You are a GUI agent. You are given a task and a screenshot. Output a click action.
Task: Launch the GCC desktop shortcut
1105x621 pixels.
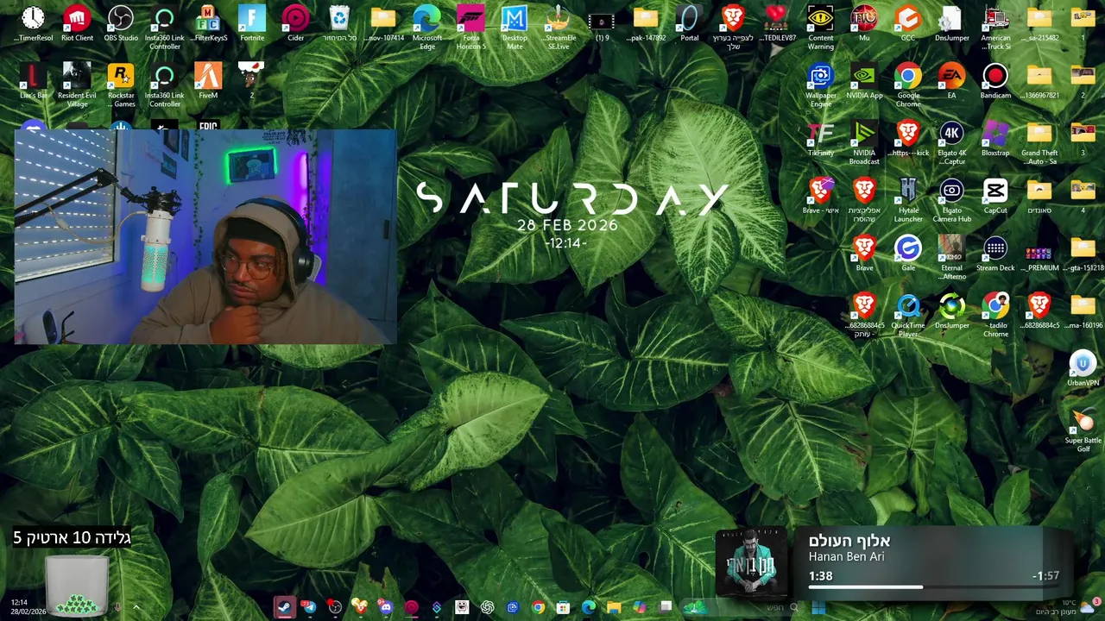907,23
